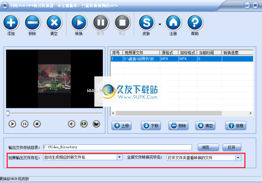Sort by the 视频源文件 column header

tap(141, 53)
